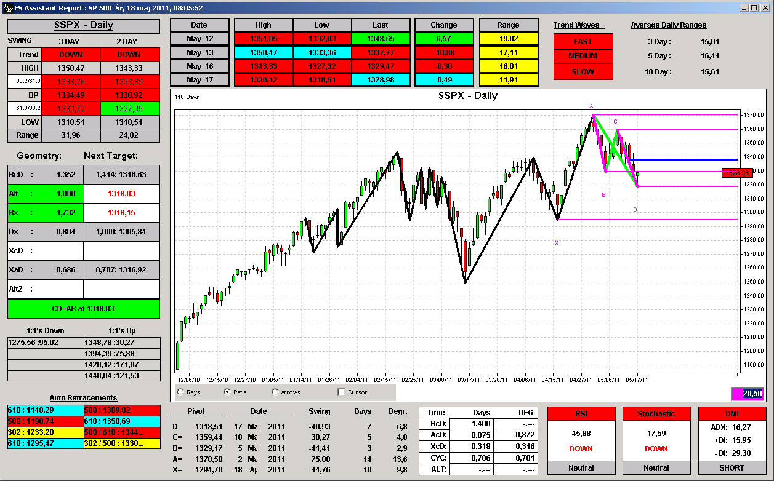This screenshot has width=774, height=481.
Task: Click the green 6,57 Change cell
Action: click(444, 39)
